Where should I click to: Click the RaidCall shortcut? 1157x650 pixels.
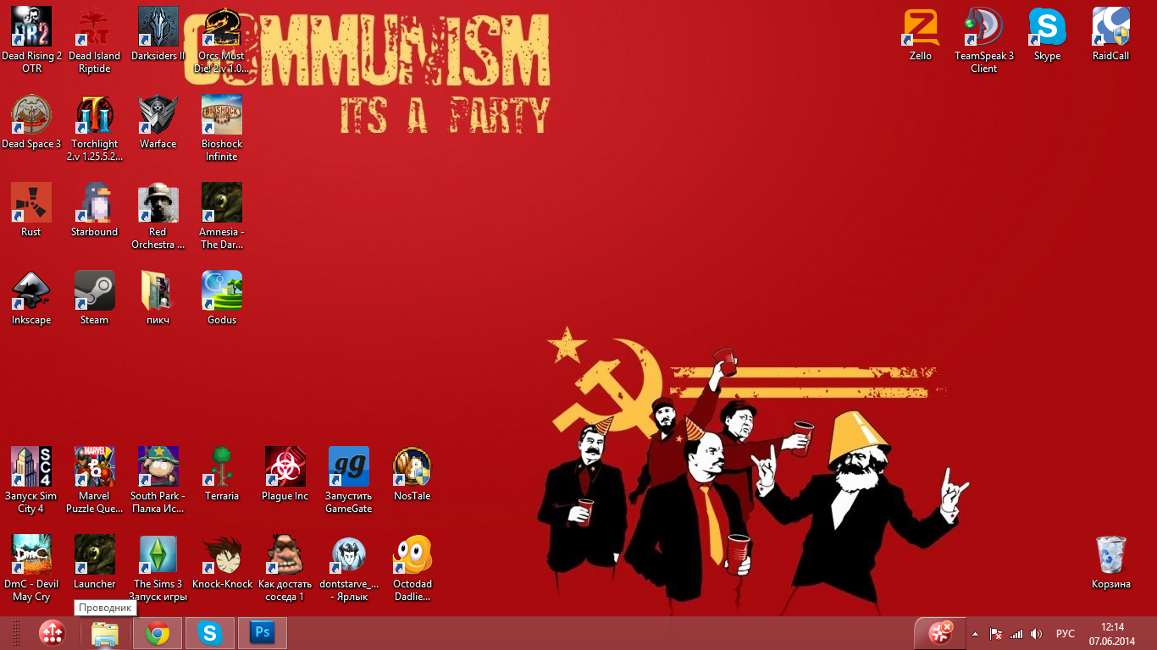tap(1111, 27)
